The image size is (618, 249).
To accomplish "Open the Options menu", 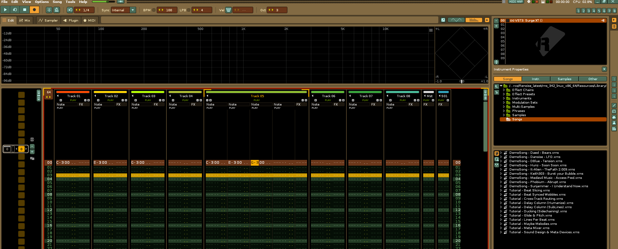I will [x=42, y=2].
